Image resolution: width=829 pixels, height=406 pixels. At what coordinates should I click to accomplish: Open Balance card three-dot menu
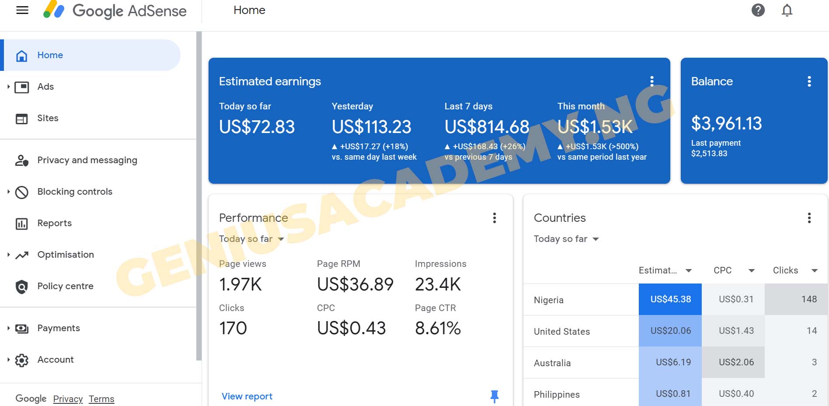(809, 81)
